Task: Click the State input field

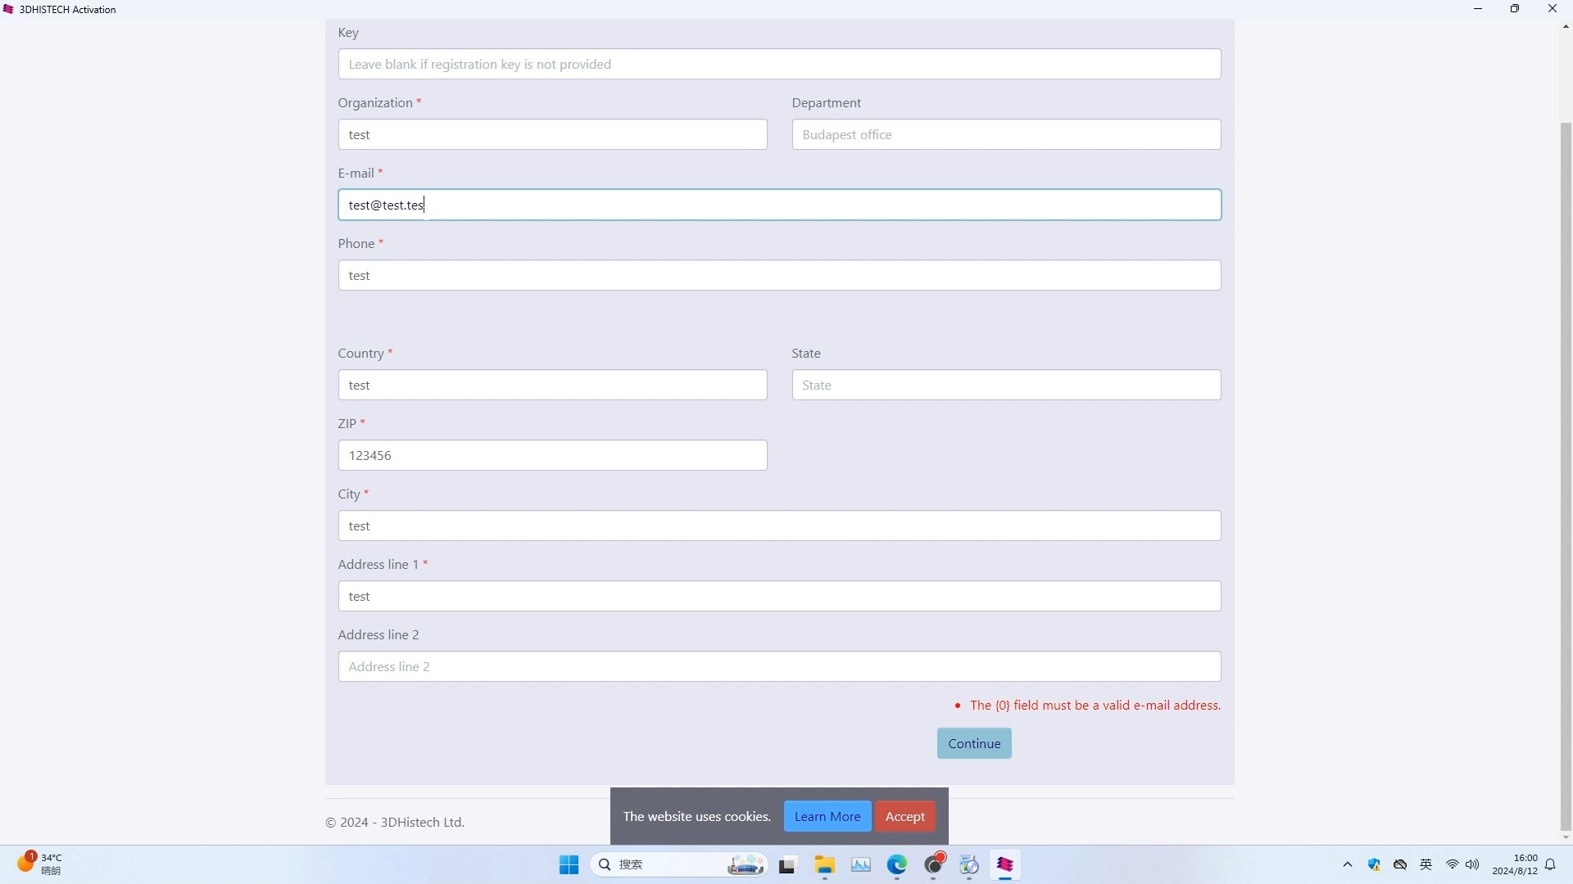Action: pyautogui.click(x=1005, y=385)
